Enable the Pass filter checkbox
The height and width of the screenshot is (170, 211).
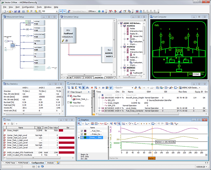click(69, 103)
